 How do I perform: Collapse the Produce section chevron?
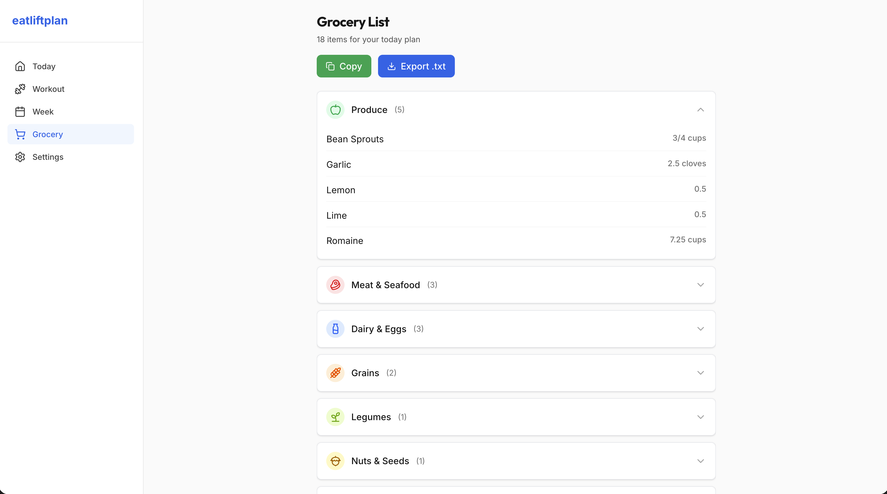[700, 110]
